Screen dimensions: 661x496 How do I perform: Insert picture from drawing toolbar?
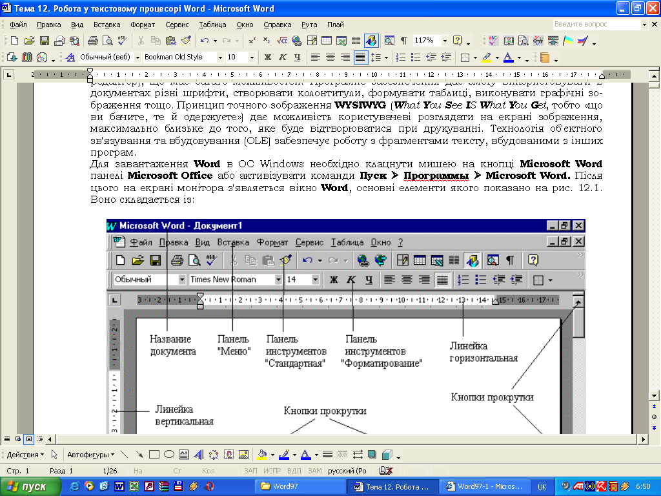[243, 455]
